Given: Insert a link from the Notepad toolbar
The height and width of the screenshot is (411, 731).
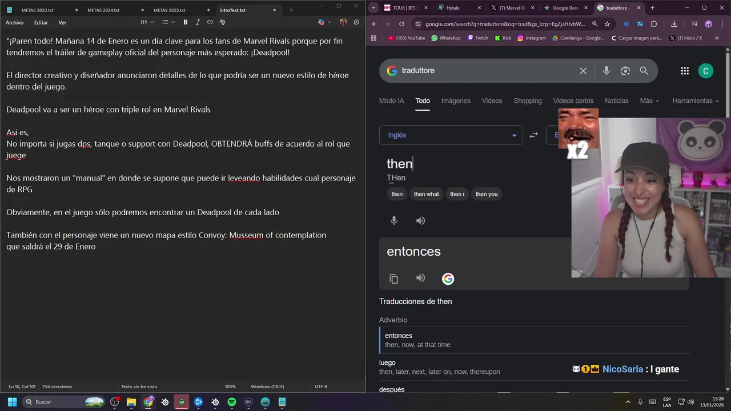Looking at the screenshot, I should pos(210,22).
